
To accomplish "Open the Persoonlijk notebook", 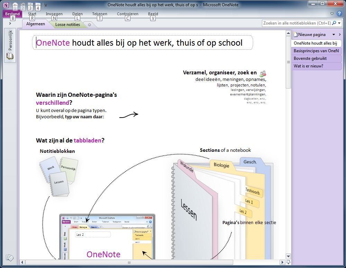I will [x=10, y=45].
